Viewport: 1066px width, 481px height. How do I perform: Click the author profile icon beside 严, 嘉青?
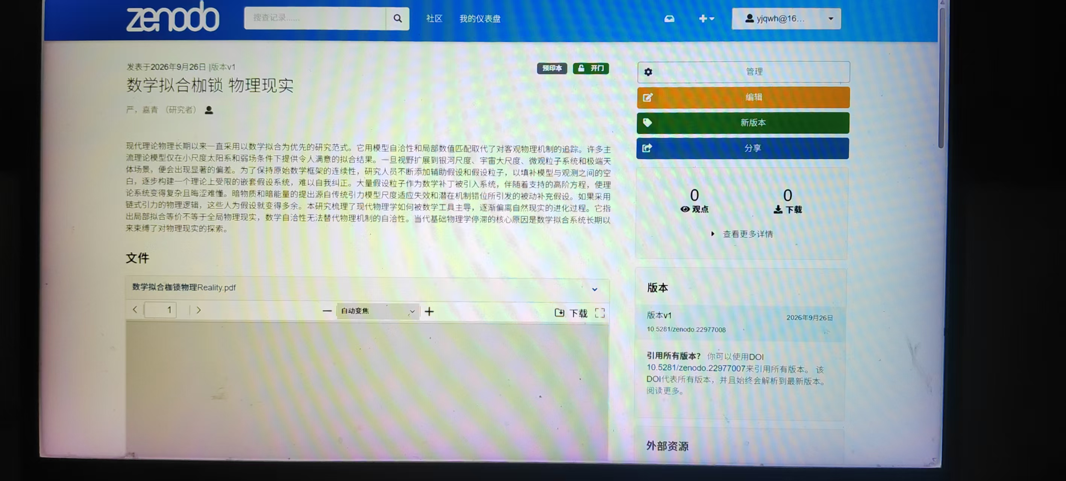tap(209, 110)
